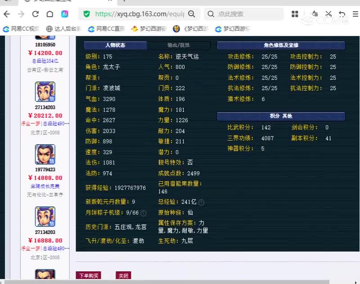Click the 总经验354亿 link
The height and width of the screenshot is (284, 360).
pyautogui.click(x=45, y=61)
